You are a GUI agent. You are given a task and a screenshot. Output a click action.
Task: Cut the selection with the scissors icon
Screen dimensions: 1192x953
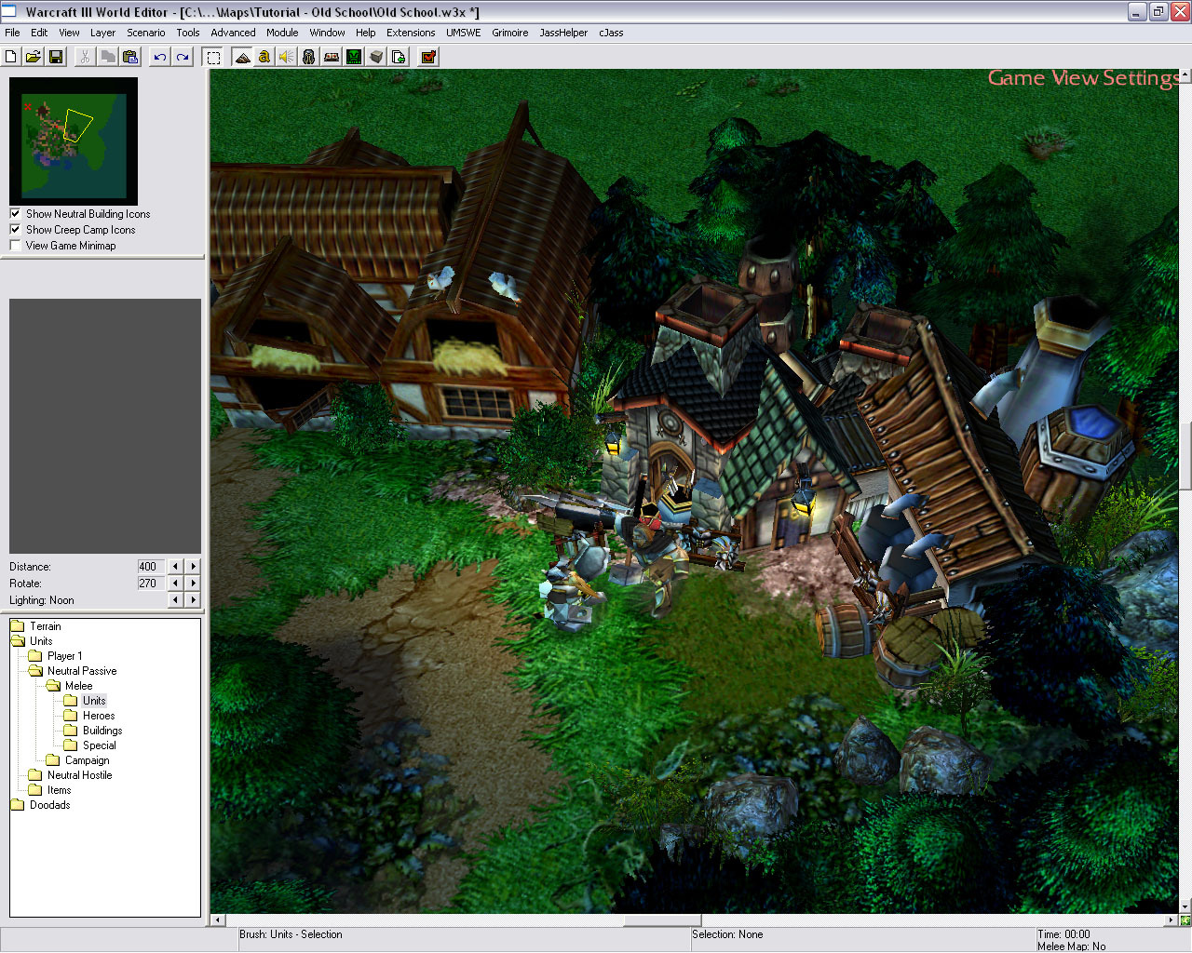(85, 57)
